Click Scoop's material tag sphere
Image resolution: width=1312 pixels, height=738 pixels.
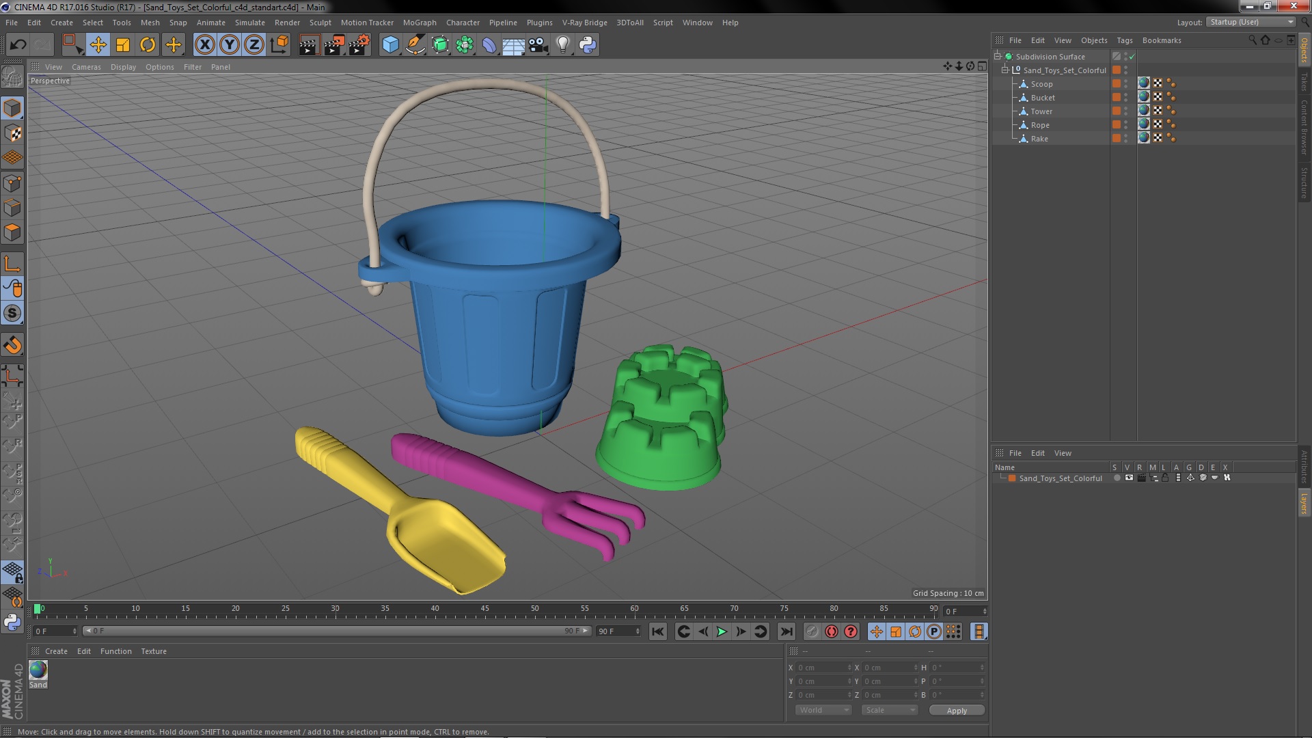click(x=1144, y=83)
